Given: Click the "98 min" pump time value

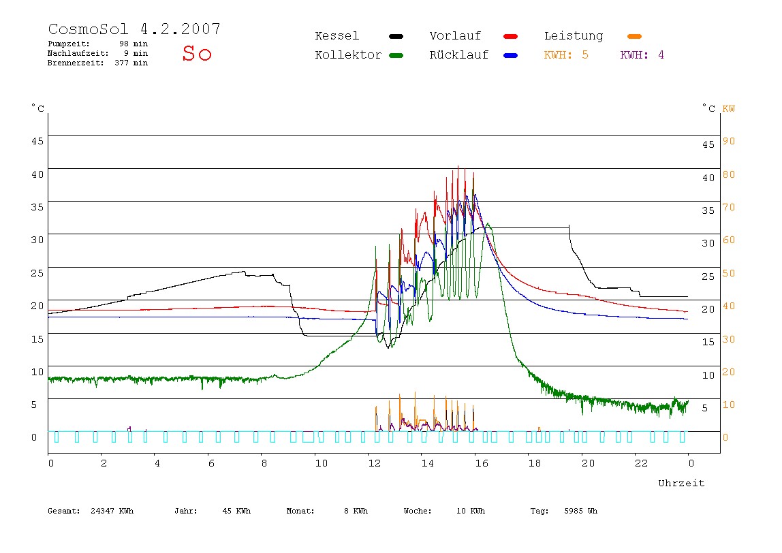Looking at the screenshot, I should (134, 44).
